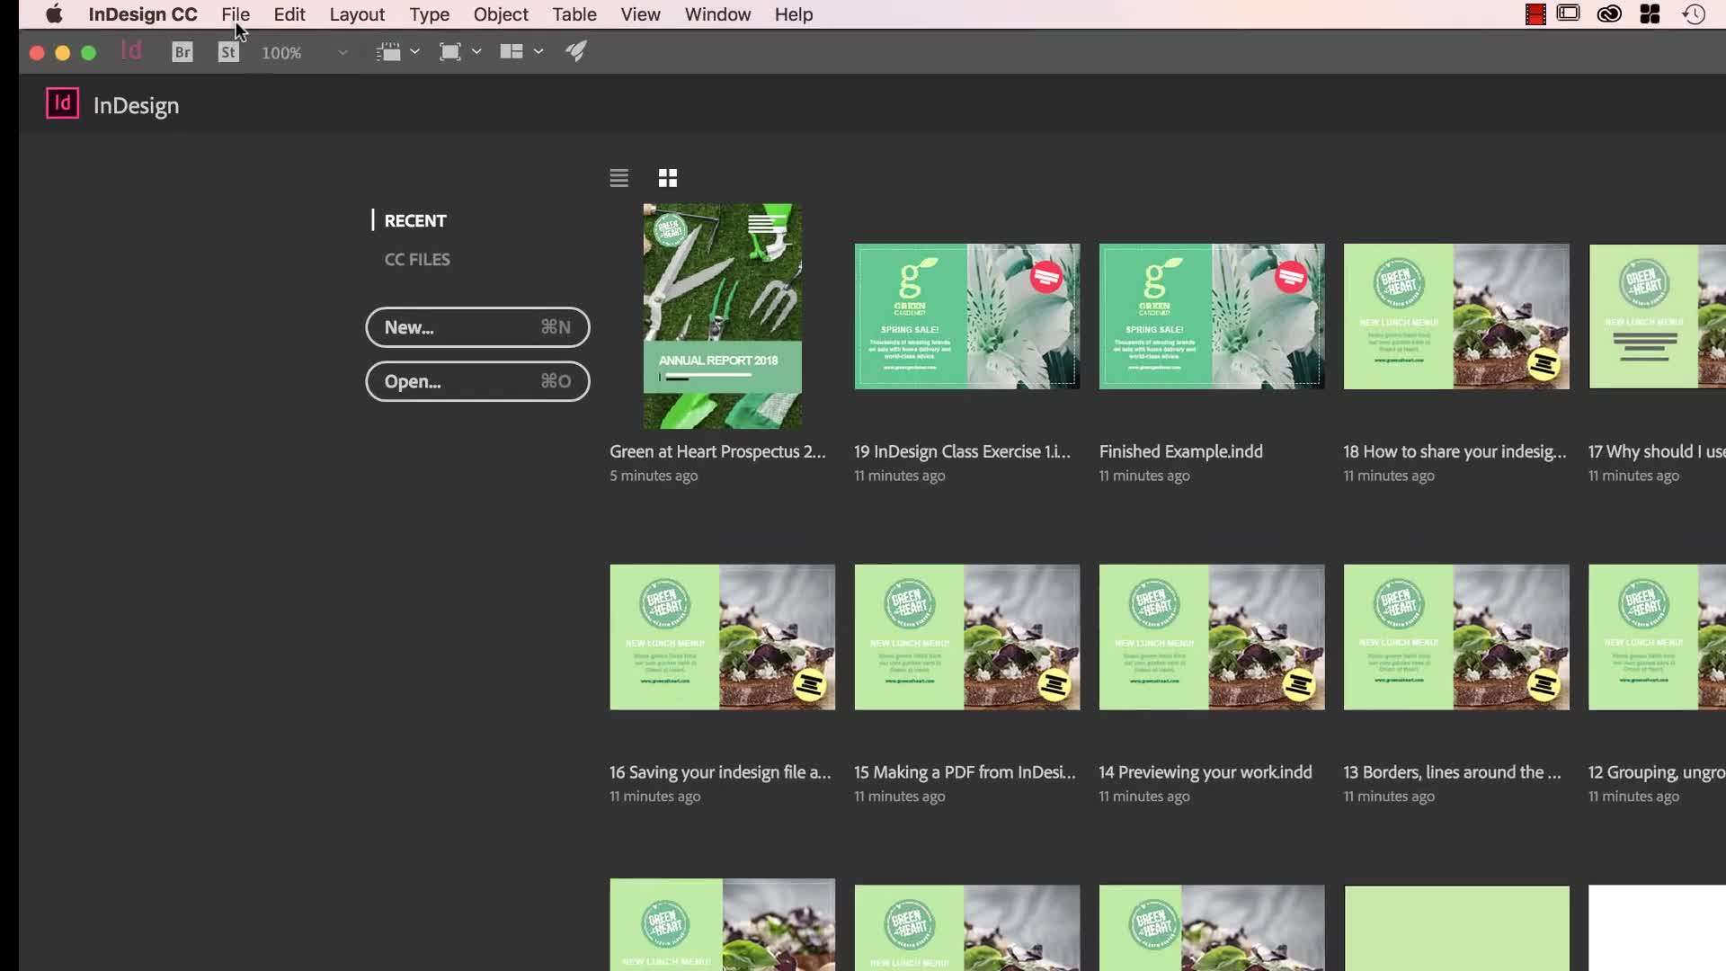The width and height of the screenshot is (1726, 971).
Task: Click the '14 Previewing your work.indd' file name
Action: tap(1206, 772)
